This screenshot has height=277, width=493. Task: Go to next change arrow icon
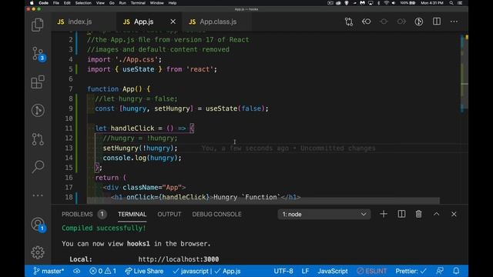(401, 22)
